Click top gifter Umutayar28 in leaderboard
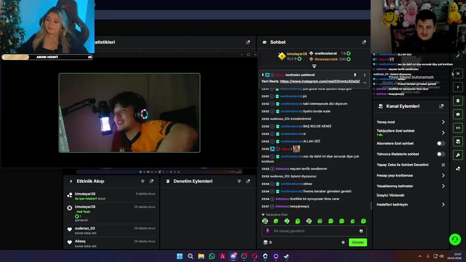 [297, 54]
